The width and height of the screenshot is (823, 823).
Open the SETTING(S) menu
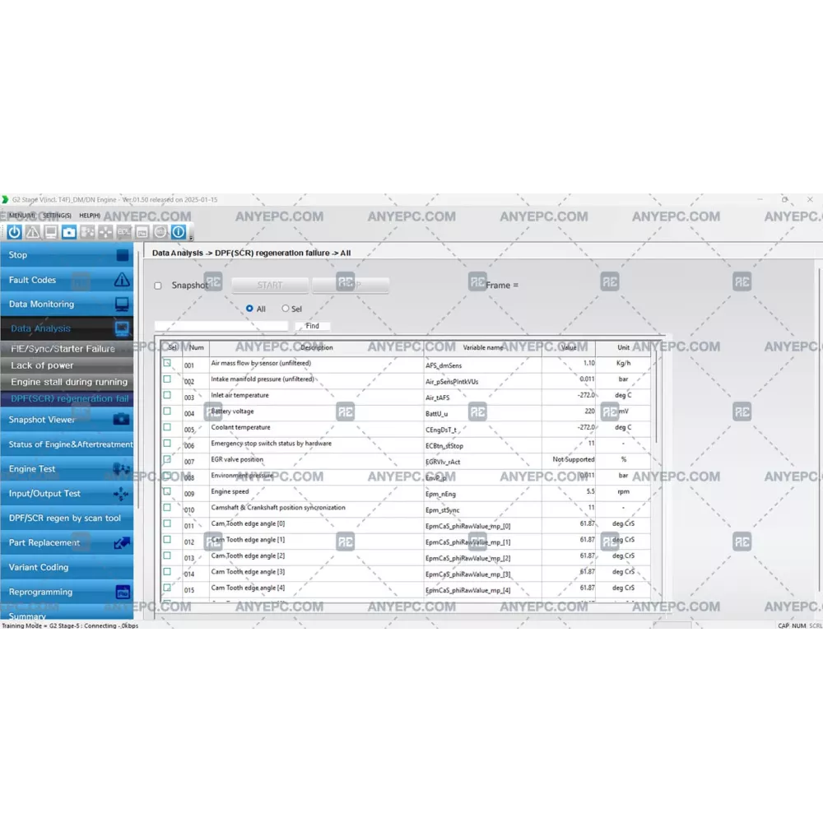tap(57, 216)
